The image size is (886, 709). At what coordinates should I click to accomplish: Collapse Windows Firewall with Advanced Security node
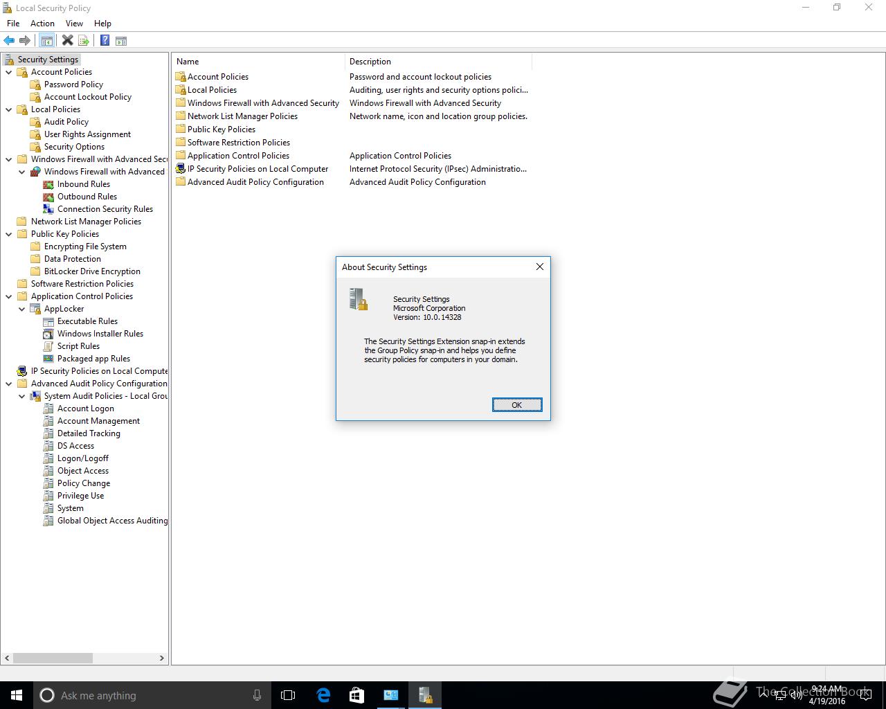pyautogui.click(x=9, y=159)
